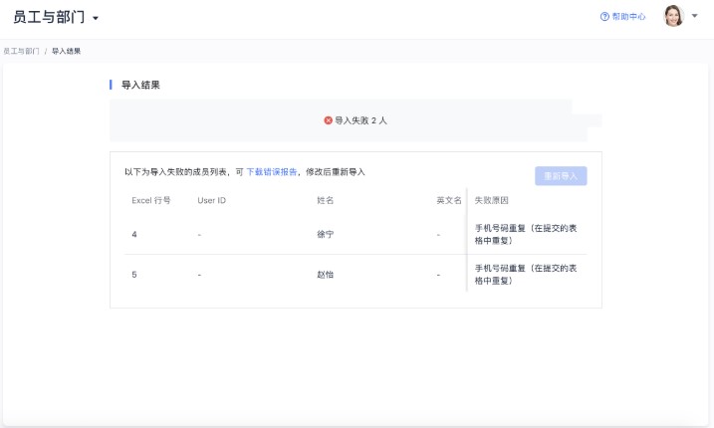Click the failure reason for Excel row 5
714x428 pixels.
(x=528, y=274)
